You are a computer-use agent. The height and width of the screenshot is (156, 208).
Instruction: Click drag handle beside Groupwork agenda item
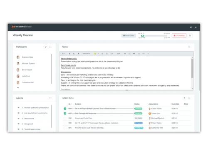[18, 124]
